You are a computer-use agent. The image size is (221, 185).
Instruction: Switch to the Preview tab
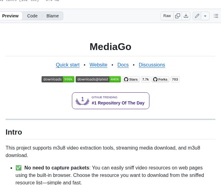tap(11, 16)
